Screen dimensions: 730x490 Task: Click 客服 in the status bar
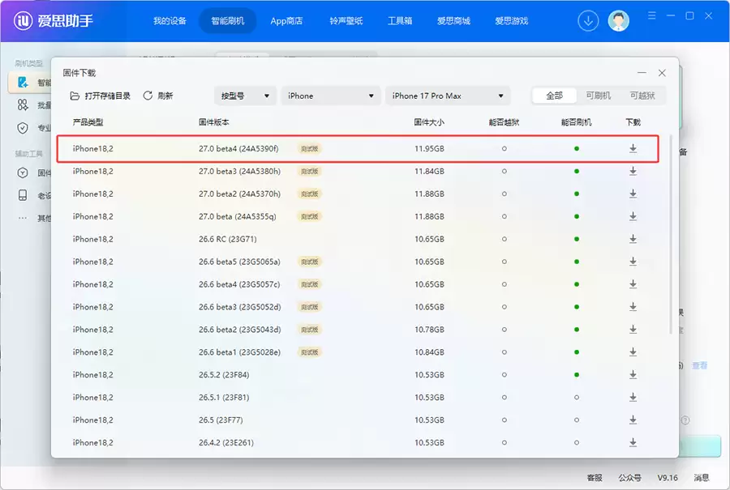click(595, 478)
